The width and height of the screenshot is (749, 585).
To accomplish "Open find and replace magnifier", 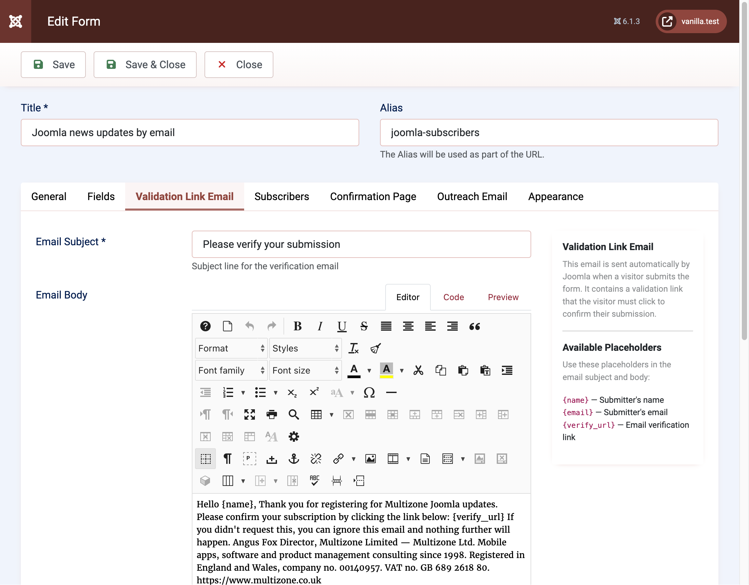I will (x=294, y=414).
